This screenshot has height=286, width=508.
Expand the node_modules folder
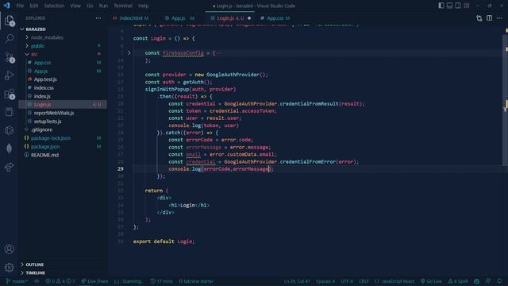pyautogui.click(x=47, y=37)
